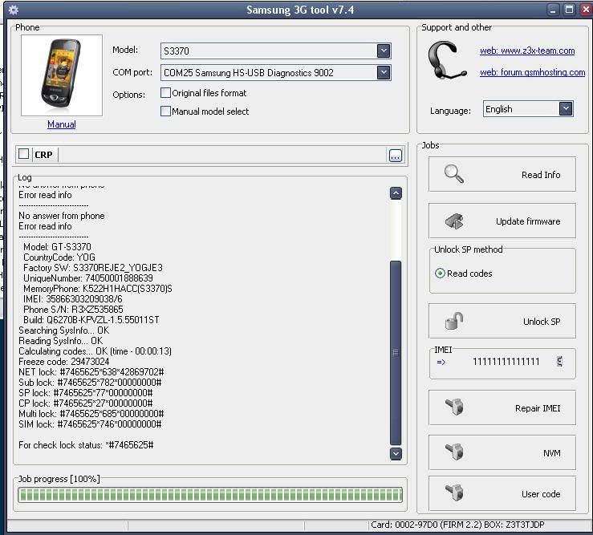The image size is (593, 535).
Task: Click the Phone S/N: R3XZ535865 log line
Action: coord(73,310)
